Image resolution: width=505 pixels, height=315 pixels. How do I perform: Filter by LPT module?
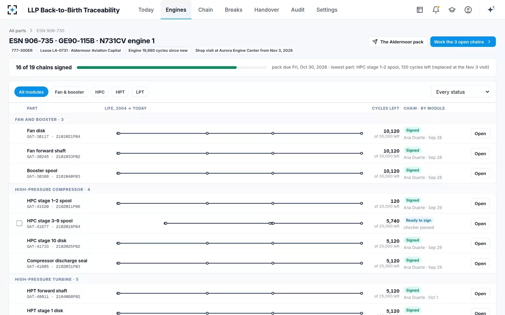140,92
